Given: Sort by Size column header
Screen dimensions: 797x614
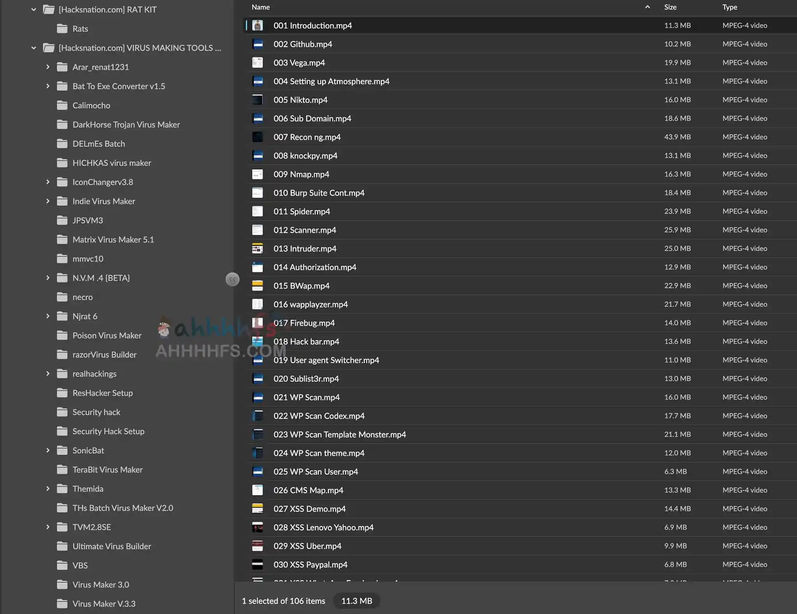Looking at the screenshot, I should tap(670, 7).
